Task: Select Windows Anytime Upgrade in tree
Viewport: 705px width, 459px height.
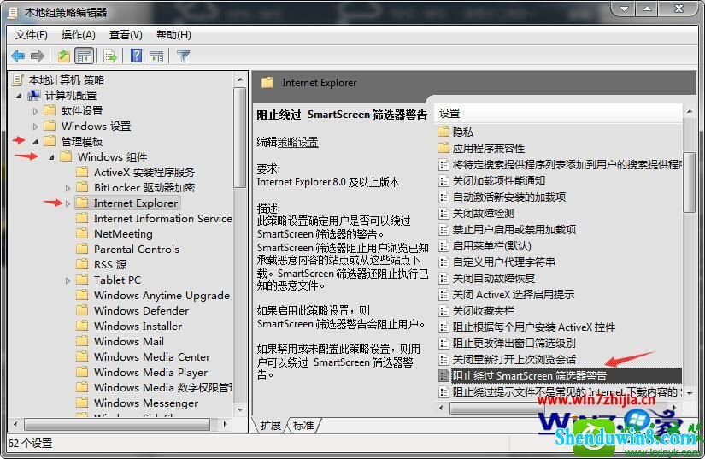Action: (162, 296)
